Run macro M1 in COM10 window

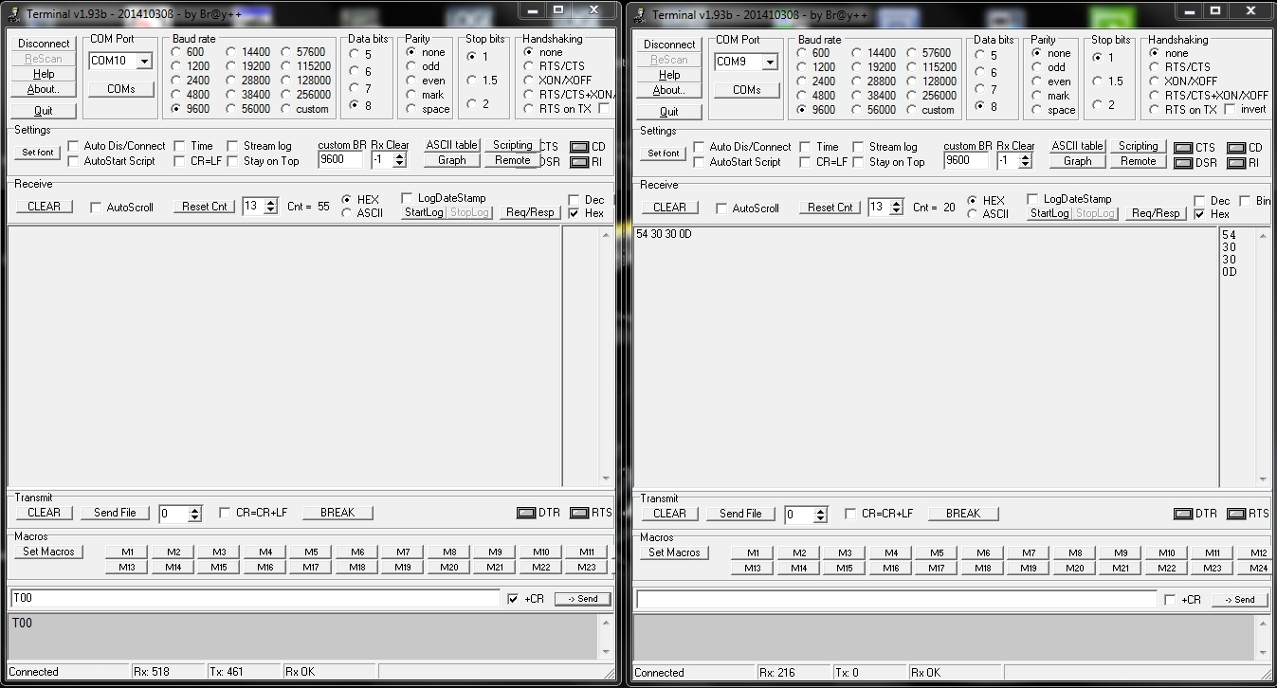(127, 552)
